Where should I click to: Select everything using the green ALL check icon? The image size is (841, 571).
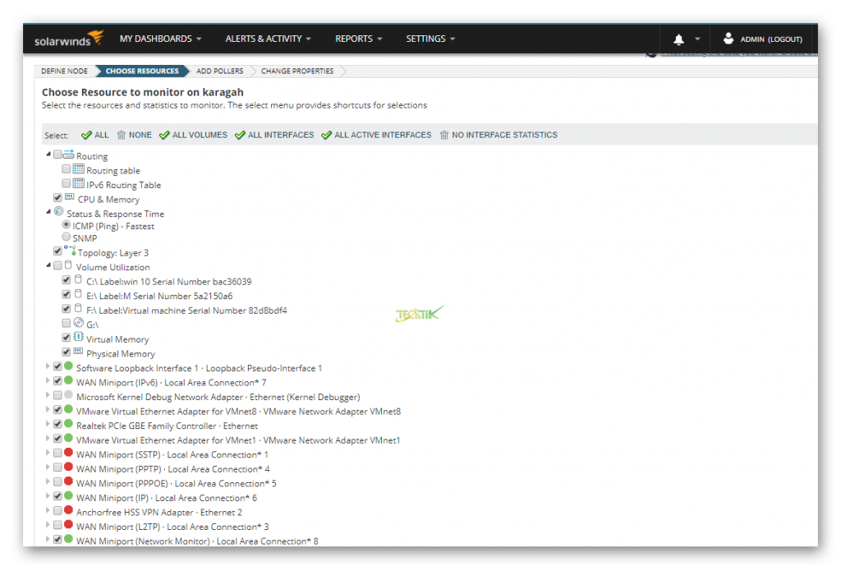click(85, 134)
